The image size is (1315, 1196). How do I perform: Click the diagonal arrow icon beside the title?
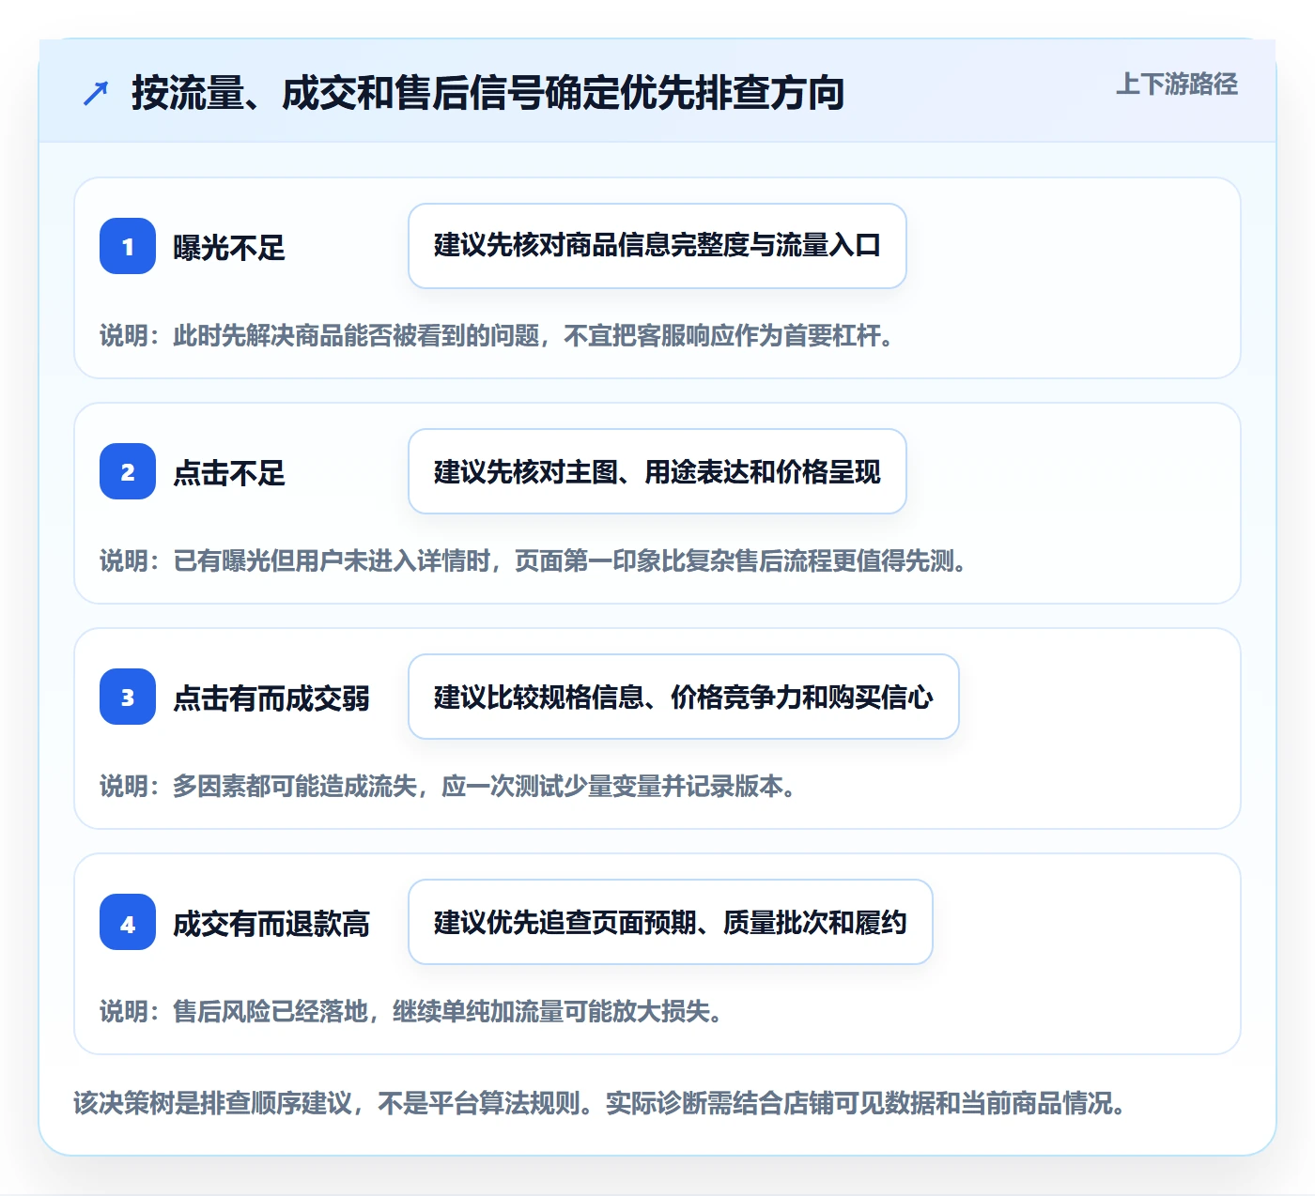tap(96, 93)
